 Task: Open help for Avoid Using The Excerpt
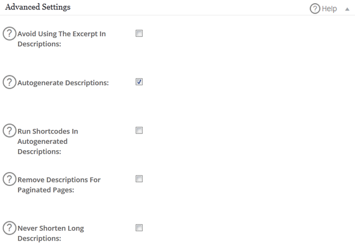[x=9, y=34]
